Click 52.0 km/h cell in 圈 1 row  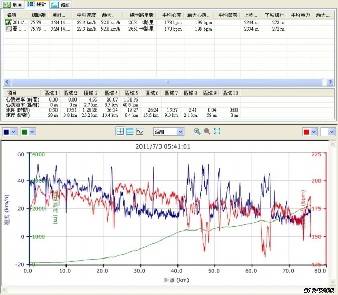pyautogui.click(x=110, y=29)
